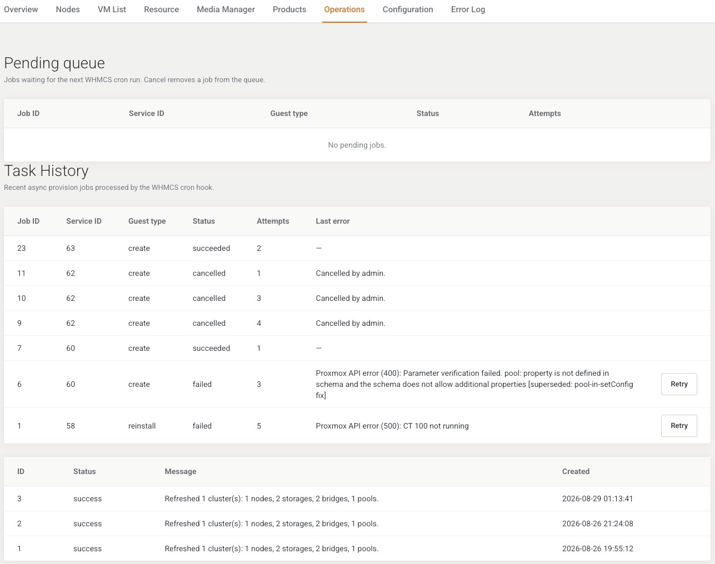Image resolution: width=715 pixels, height=564 pixels.
Task: Click the 'Last error' column header
Action: point(333,221)
